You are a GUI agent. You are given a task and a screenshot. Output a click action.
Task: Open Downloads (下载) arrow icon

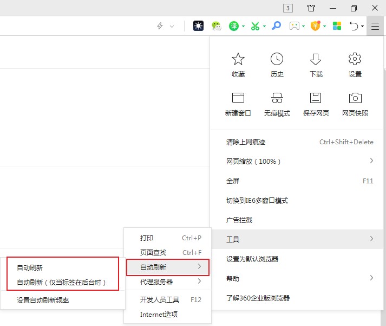click(x=316, y=59)
